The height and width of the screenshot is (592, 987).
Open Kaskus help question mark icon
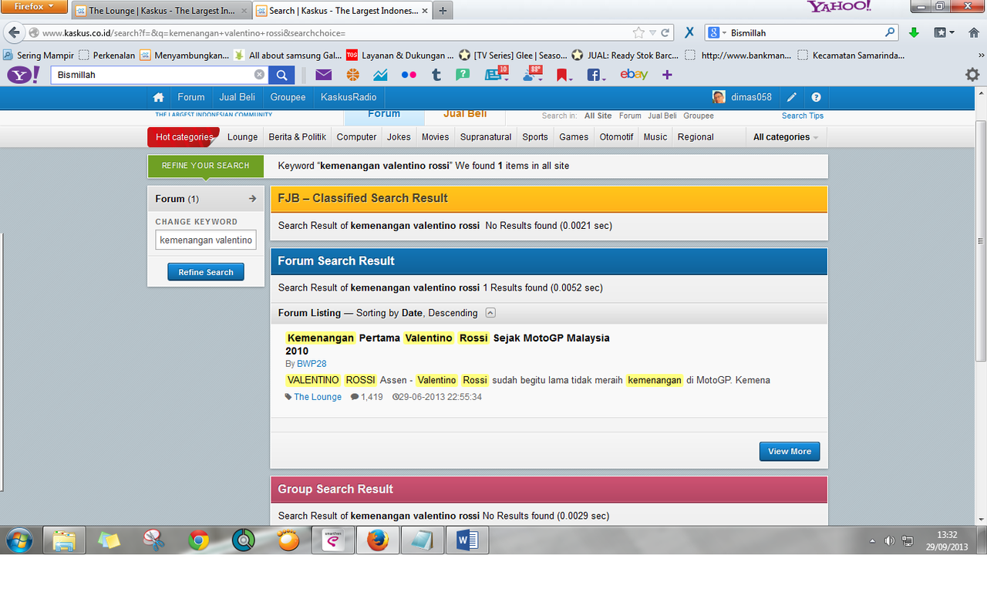816,97
